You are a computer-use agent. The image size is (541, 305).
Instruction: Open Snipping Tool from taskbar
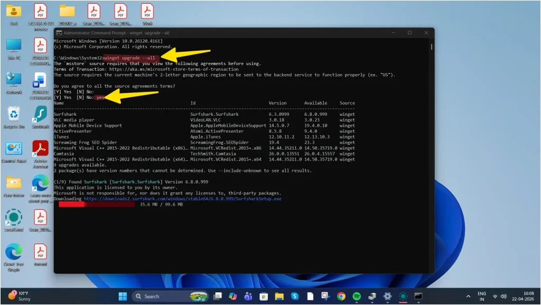(x=325, y=297)
